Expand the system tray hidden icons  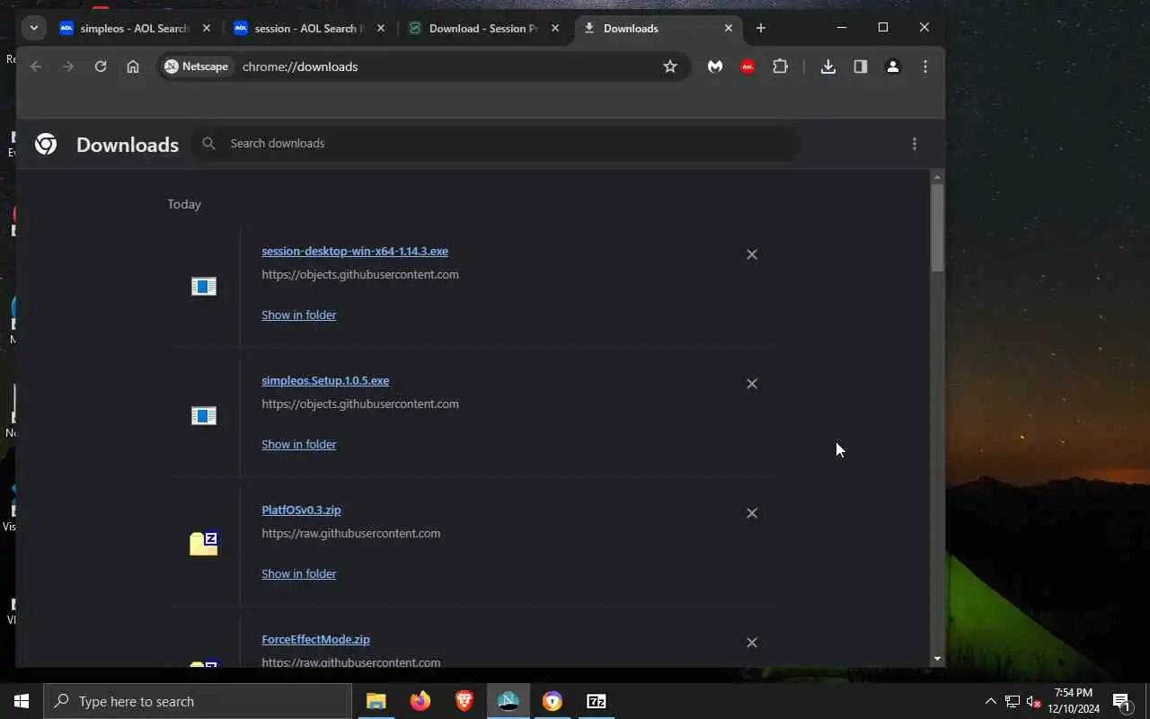coord(990,701)
